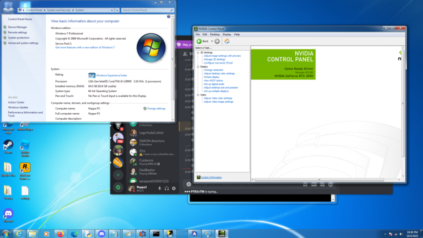Click Discord Explore servers compass icon
The height and width of the screenshot is (238, 423).
[x=118, y=187]
